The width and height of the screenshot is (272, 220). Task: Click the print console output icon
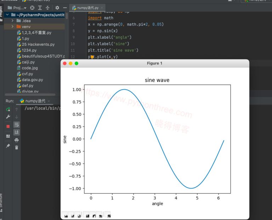[x=16, y=140]
